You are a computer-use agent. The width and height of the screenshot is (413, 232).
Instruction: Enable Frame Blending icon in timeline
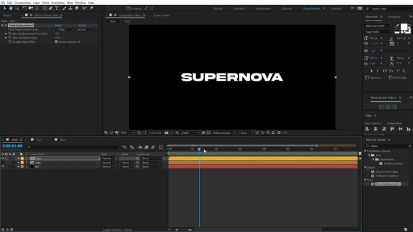click(146, 148)
